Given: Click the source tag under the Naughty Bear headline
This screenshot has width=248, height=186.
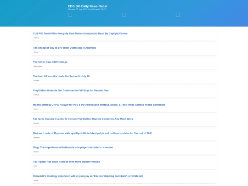Looking at the screenshot, I should click(37, 38).
